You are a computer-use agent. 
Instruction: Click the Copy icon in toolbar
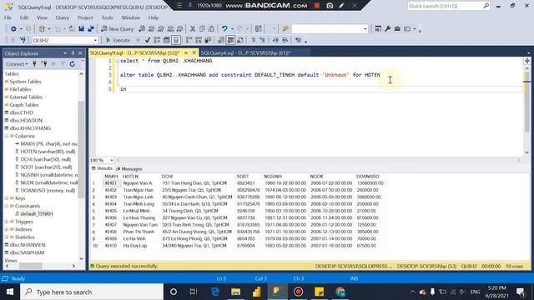click(202, 29)
